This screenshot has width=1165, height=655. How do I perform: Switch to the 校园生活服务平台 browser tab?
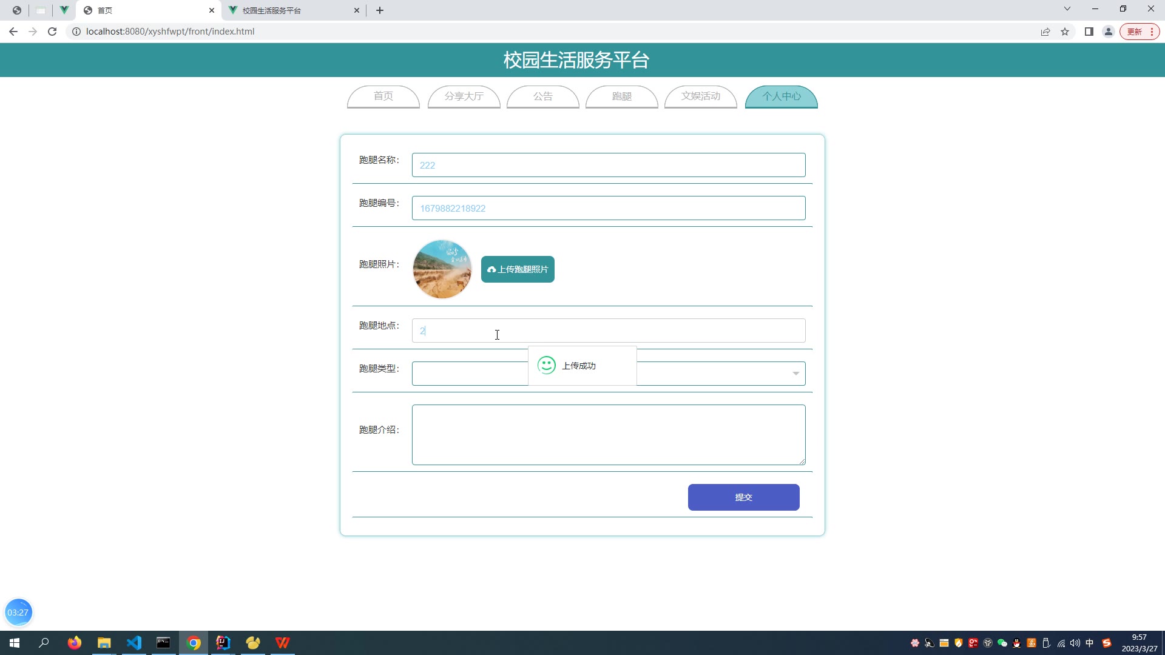pyautogui.click(x=291, y=10)
